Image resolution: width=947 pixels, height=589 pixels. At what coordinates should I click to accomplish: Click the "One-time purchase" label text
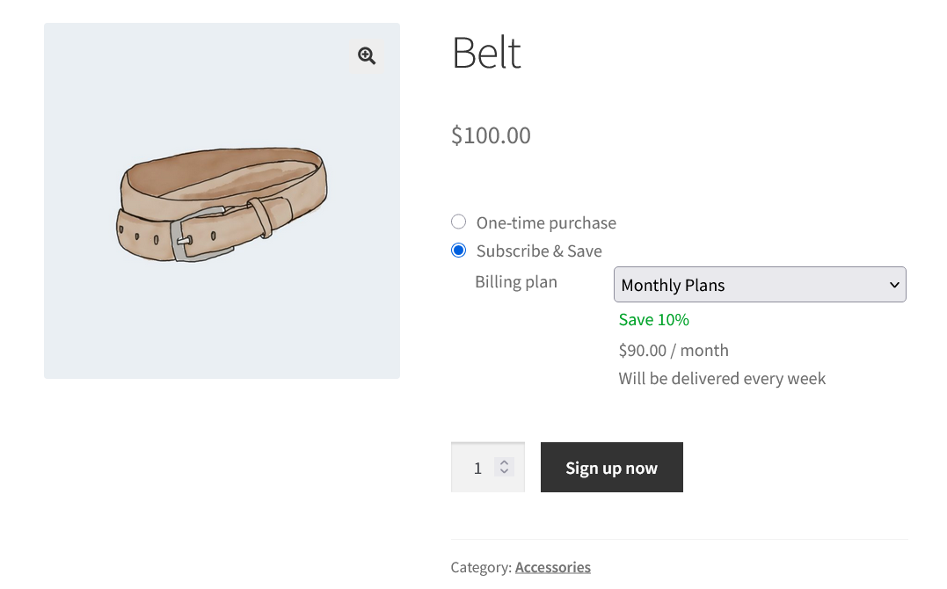[x=546, y=223]
